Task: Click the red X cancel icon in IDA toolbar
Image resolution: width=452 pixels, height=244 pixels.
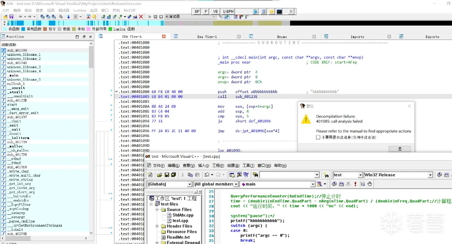Action: pos(141,17)
